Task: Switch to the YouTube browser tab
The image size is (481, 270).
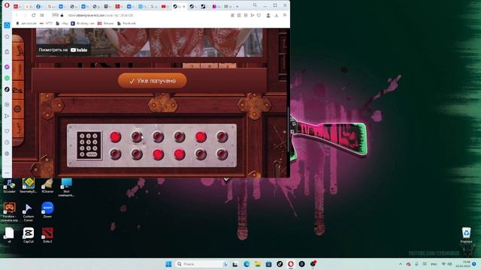Action: tap(165, 7)
